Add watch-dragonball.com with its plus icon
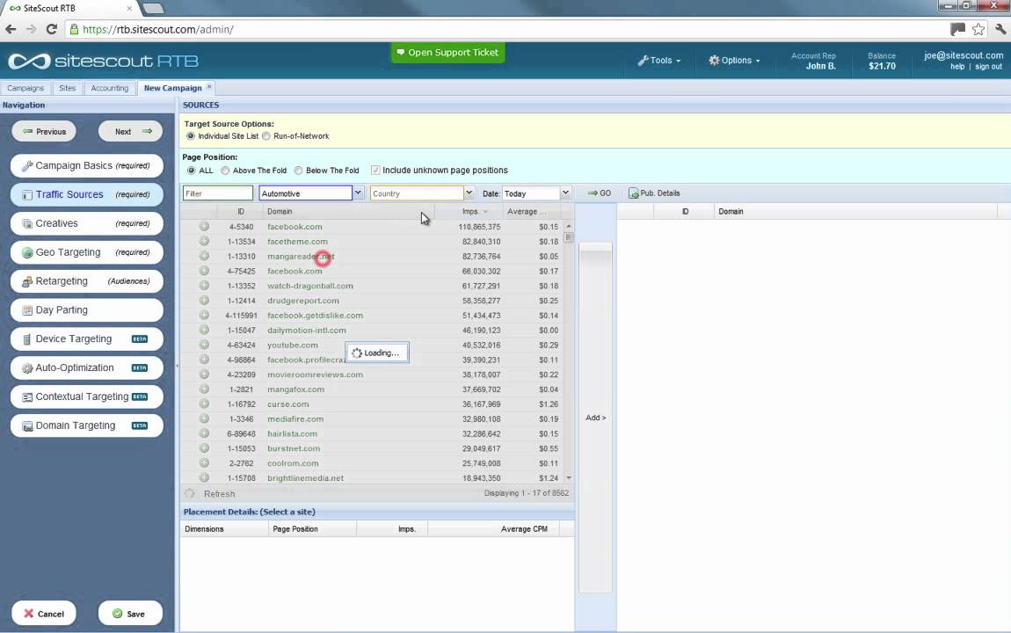The height and width of the screenshot is (633, 1011). pos(204,286)
